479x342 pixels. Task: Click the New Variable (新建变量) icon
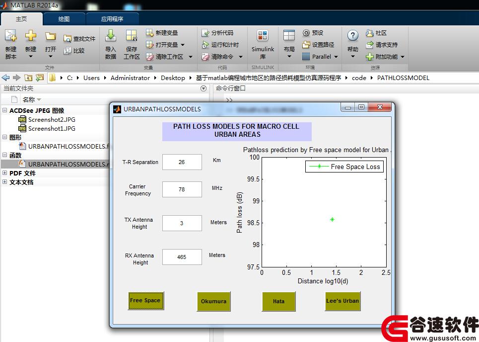pos(150,33)
